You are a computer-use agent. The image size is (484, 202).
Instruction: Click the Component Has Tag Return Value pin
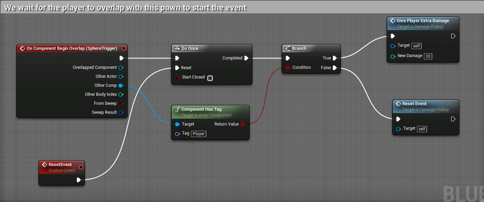click(242, 124)
